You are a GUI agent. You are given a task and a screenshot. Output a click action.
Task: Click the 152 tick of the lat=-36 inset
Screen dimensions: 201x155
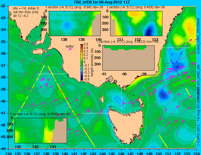point(138,40)
